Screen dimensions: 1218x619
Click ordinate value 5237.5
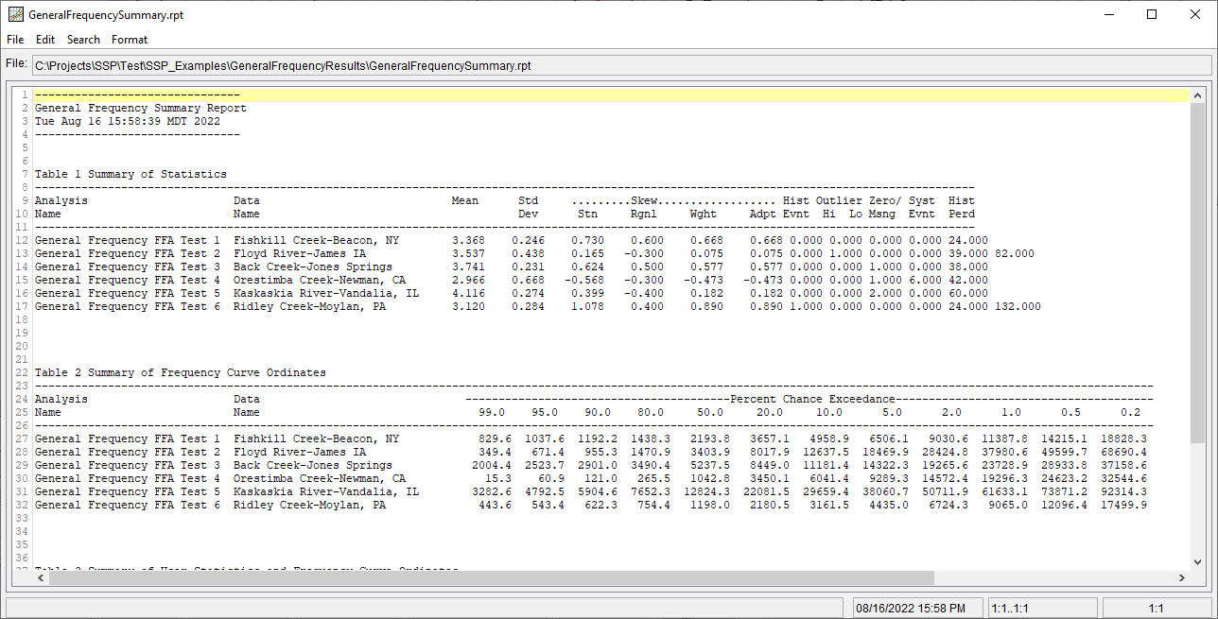tap(710, 465)
